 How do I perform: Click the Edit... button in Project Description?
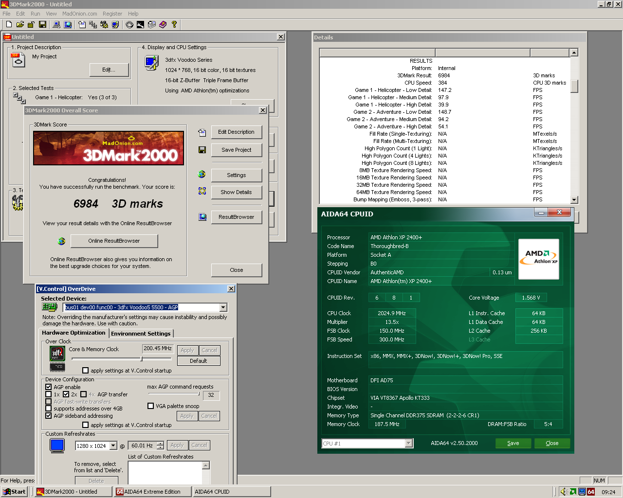tap(109, 70)
